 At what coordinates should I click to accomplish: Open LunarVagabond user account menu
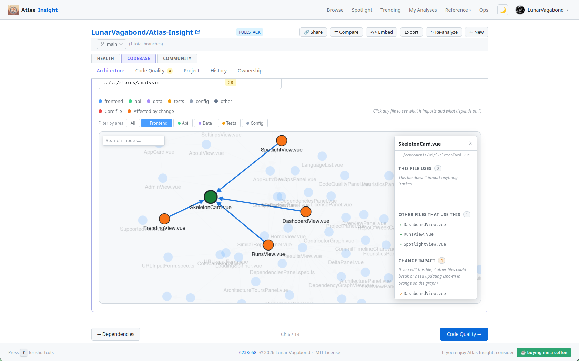(542, 10)
